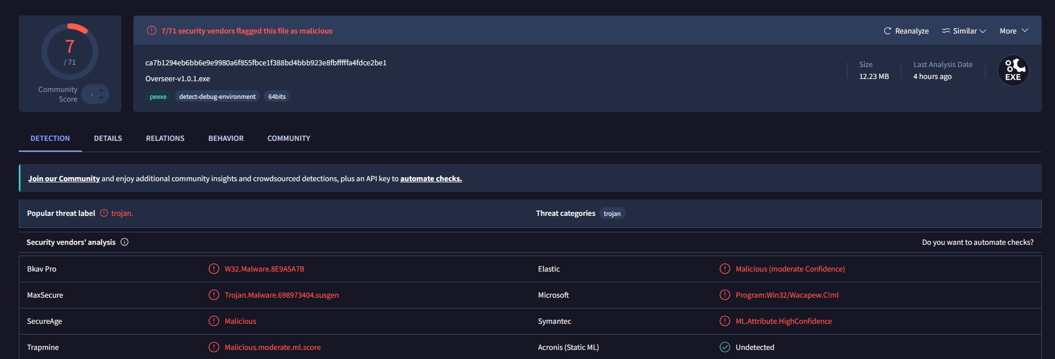Click ML.Attribute.HighConfidence result
This screenshot has height=359, width=1055.
[784, 321]
